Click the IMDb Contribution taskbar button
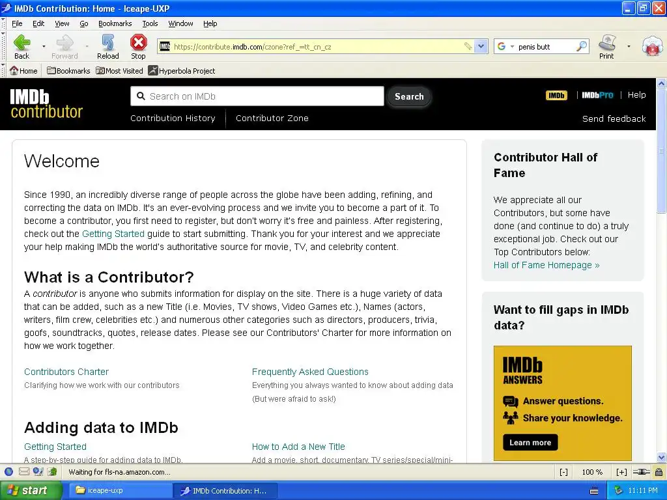Viewport: 667px width, 500px height. click(x=225, y=491)
